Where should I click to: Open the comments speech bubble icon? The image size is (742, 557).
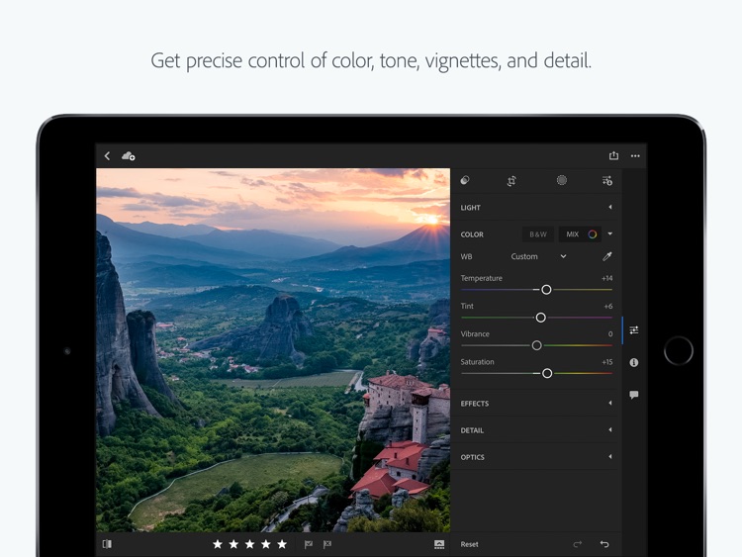pos(634,395)
